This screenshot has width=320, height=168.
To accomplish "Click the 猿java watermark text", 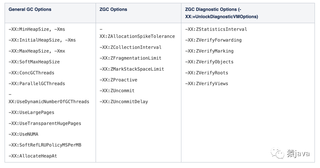I will [x=298, y=153].
